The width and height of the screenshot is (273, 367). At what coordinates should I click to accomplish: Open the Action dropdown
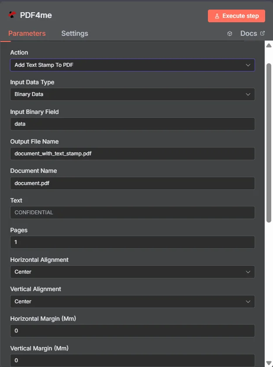[132, 65]
